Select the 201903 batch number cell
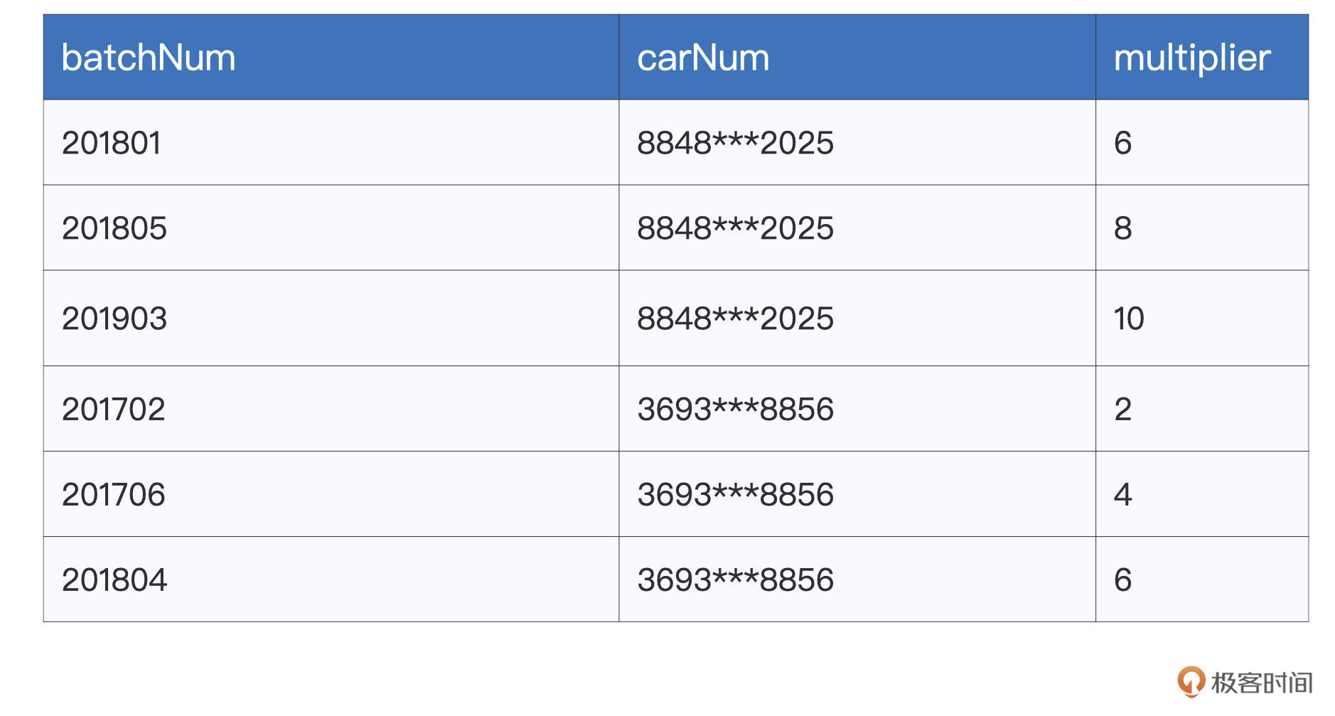 pyautogui.click(x=114, y=319)
